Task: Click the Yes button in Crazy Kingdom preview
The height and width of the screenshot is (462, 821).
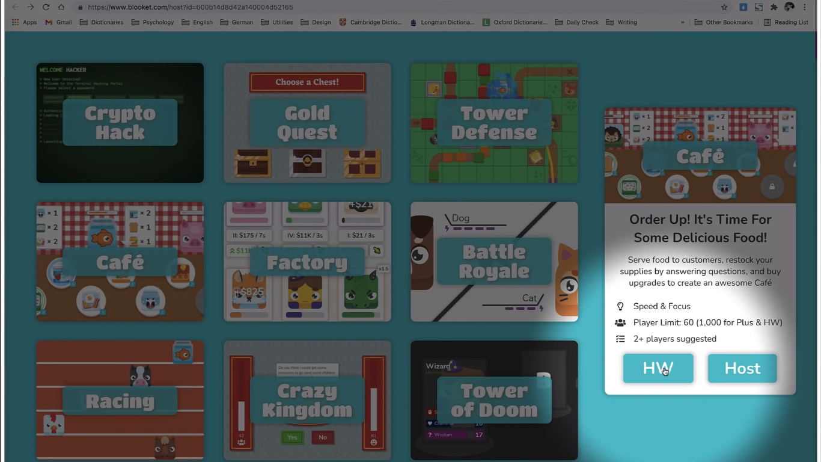Action: (292, 437)
